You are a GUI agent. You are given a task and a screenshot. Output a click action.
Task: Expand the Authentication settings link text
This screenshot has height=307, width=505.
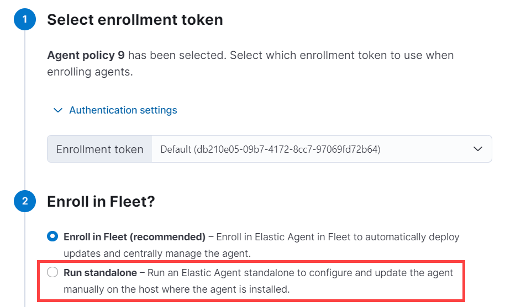pyautogui.click(x=123, y=110)
